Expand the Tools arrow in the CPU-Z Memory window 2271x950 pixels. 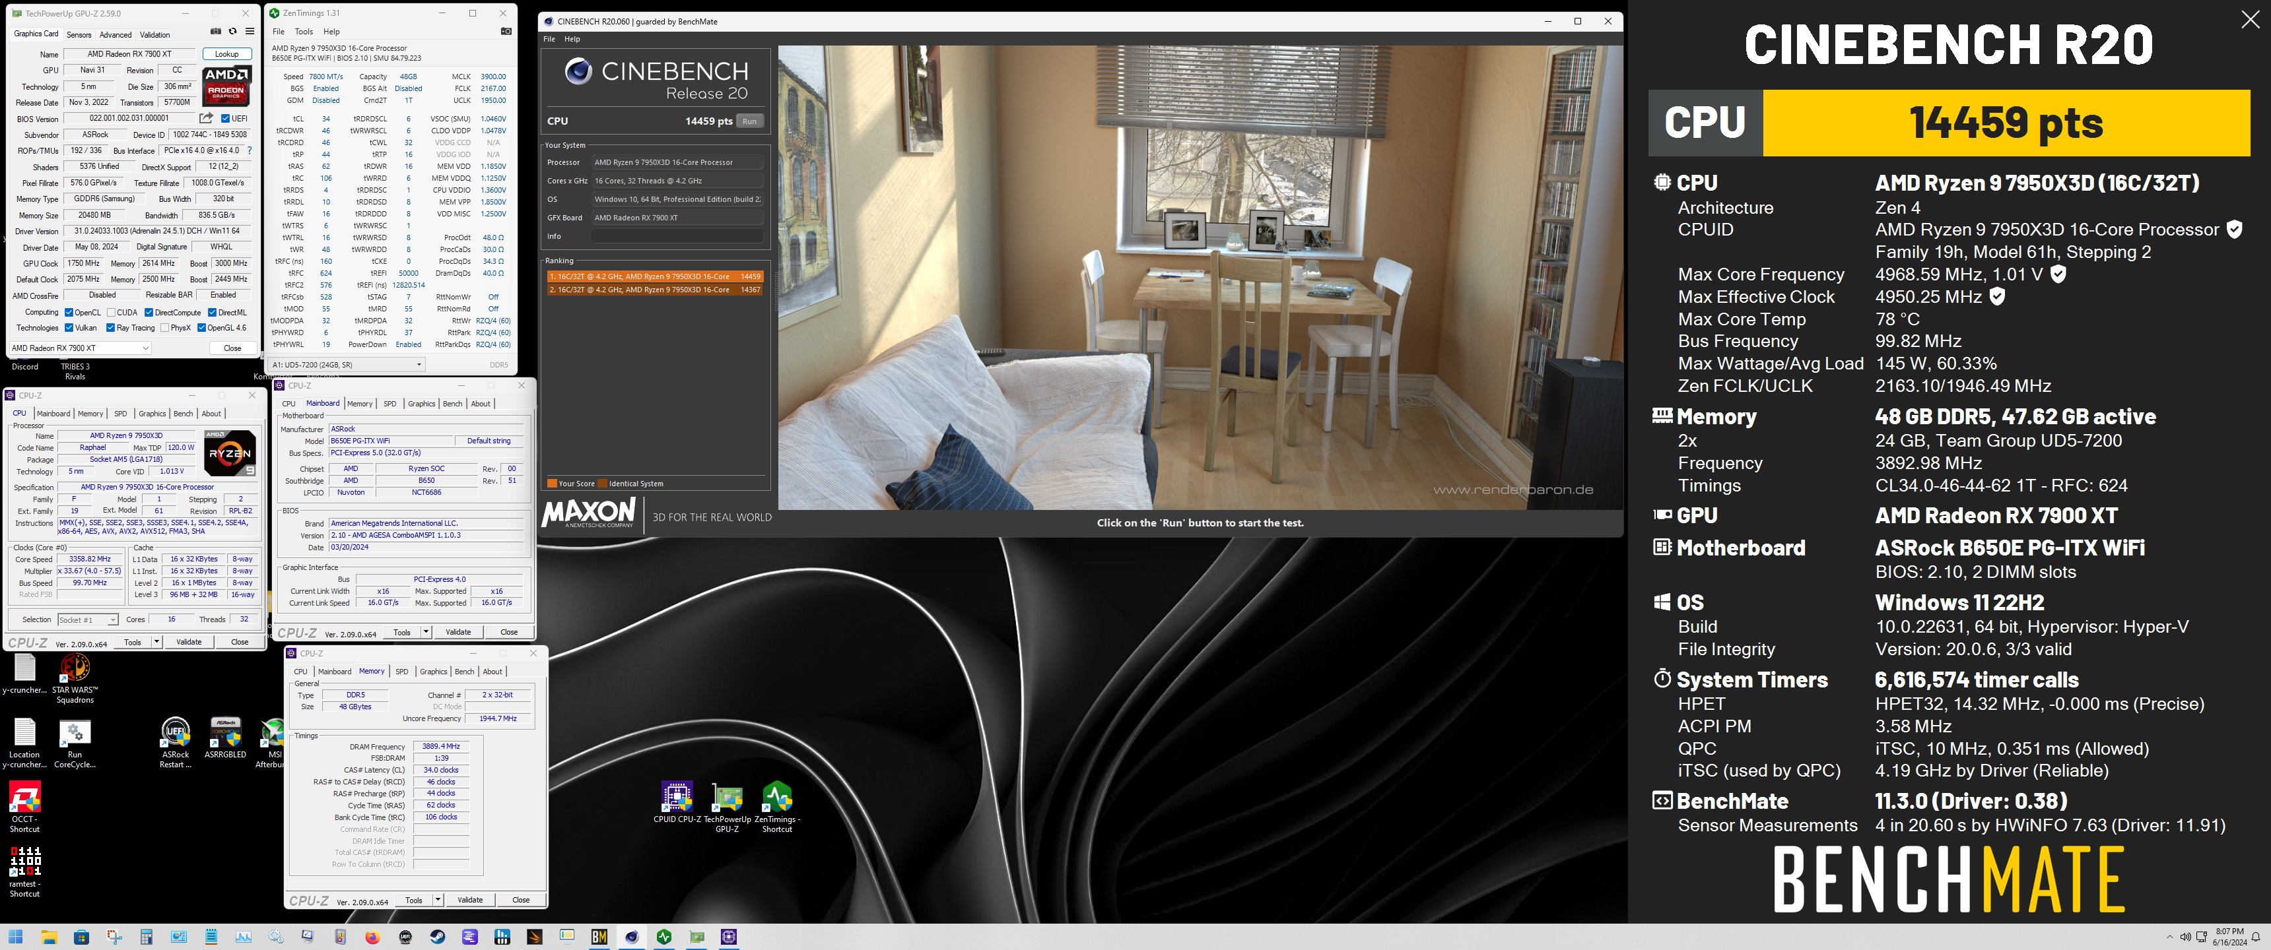tap(438, 900)
